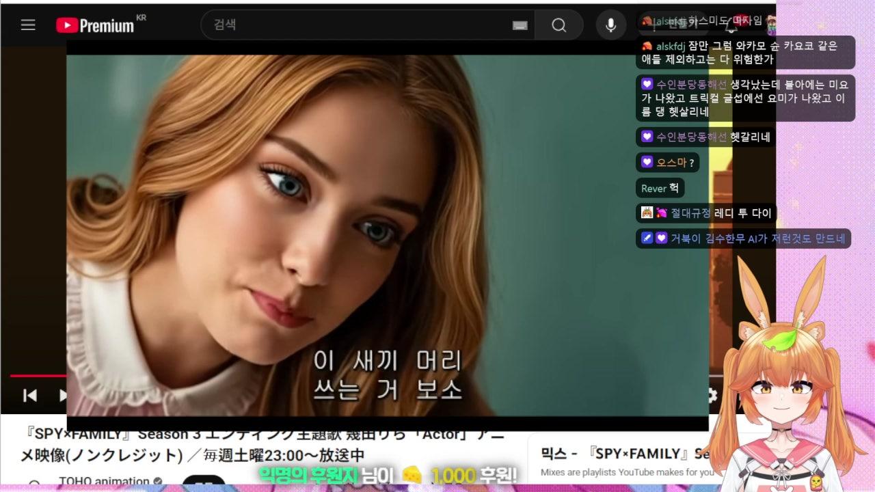Select the alskfdj chat message username
Viewport: 875px width, 492px height.
[670, 46]
